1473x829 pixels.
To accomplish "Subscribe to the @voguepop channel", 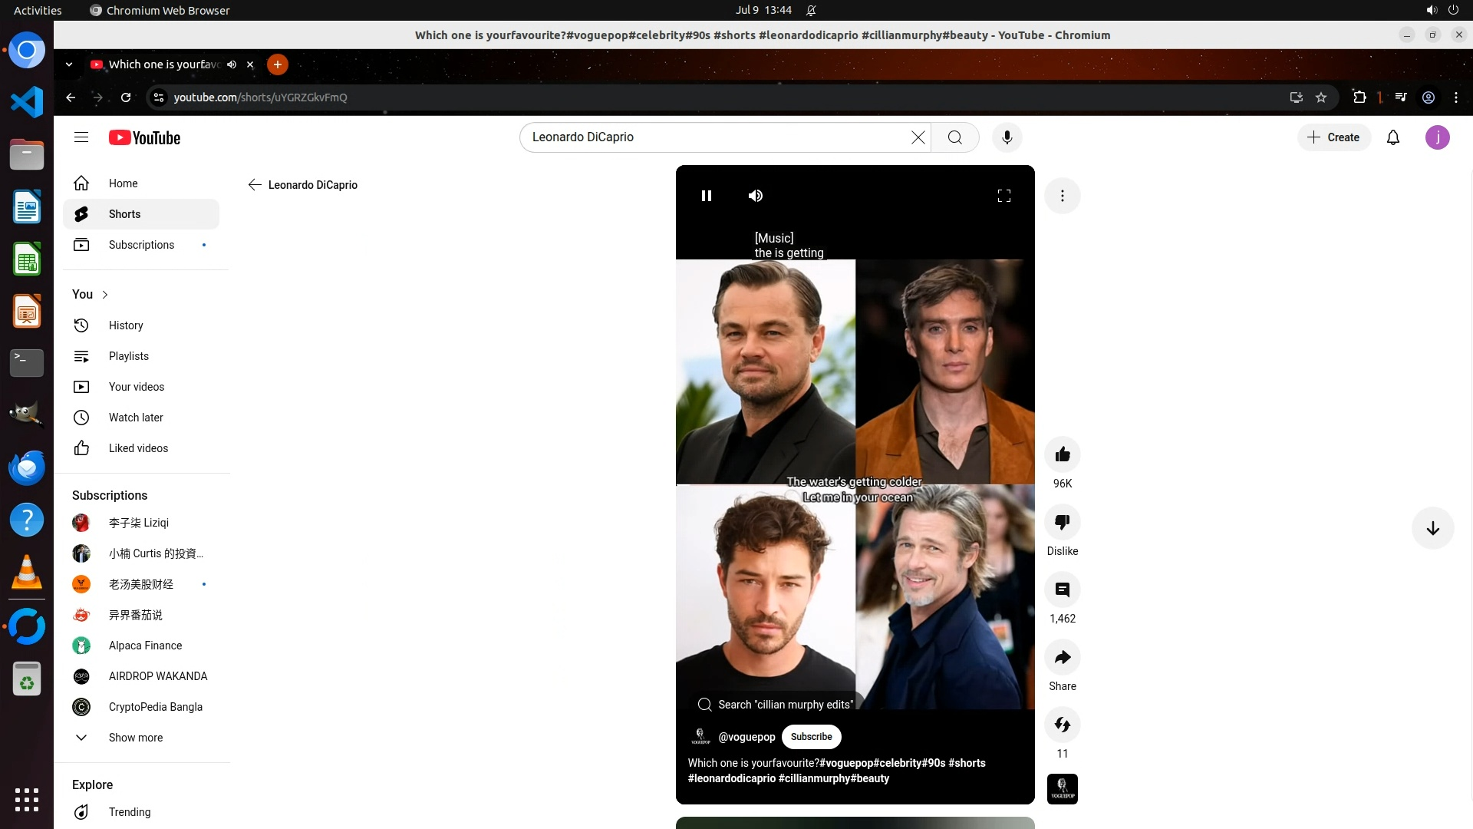I will (x=811, y=737).
